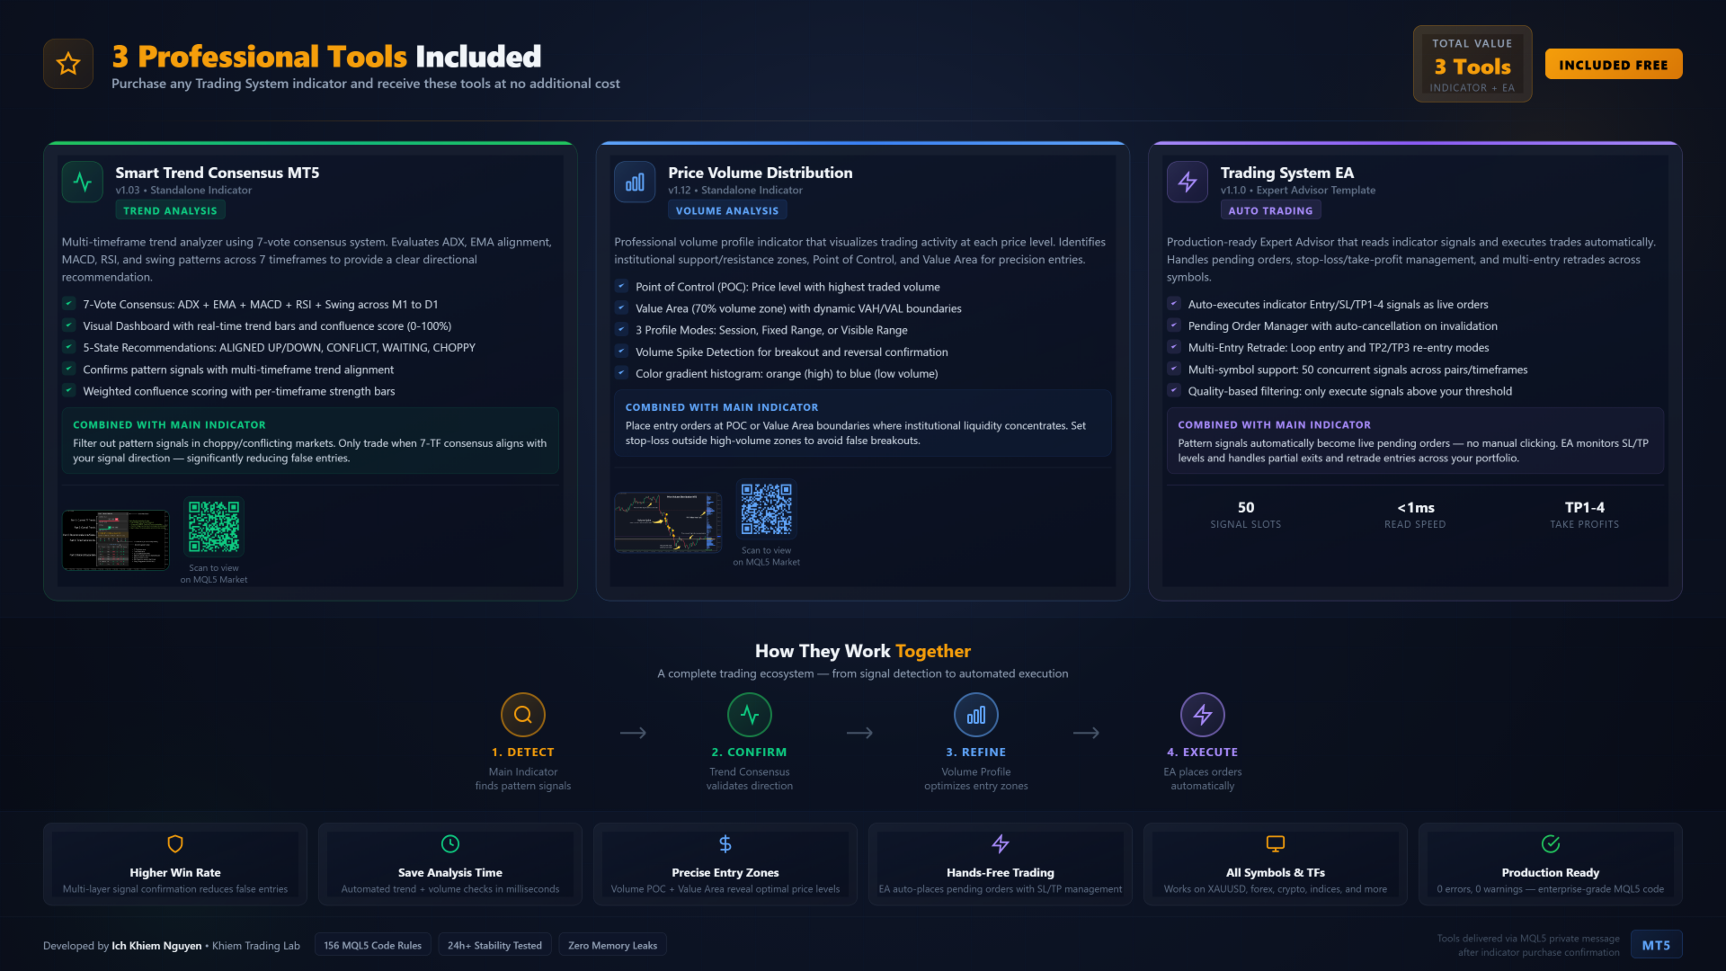Click the Precise Entry Zones dollar icon

(725, 844)
